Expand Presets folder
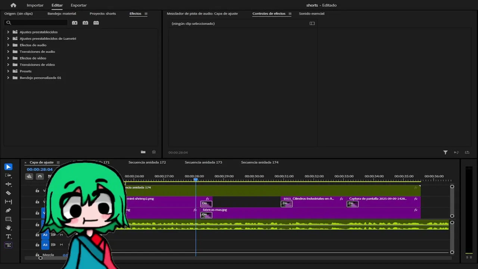Image resolution: width=478 pixels, height=269 pixels. click(x=8, y=71)
